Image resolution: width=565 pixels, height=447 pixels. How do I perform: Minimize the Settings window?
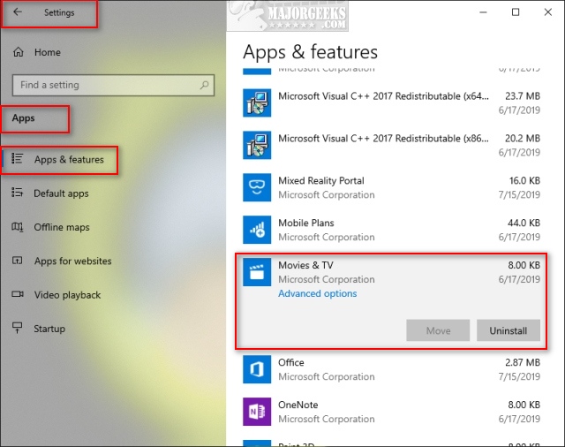click(483, 12)
